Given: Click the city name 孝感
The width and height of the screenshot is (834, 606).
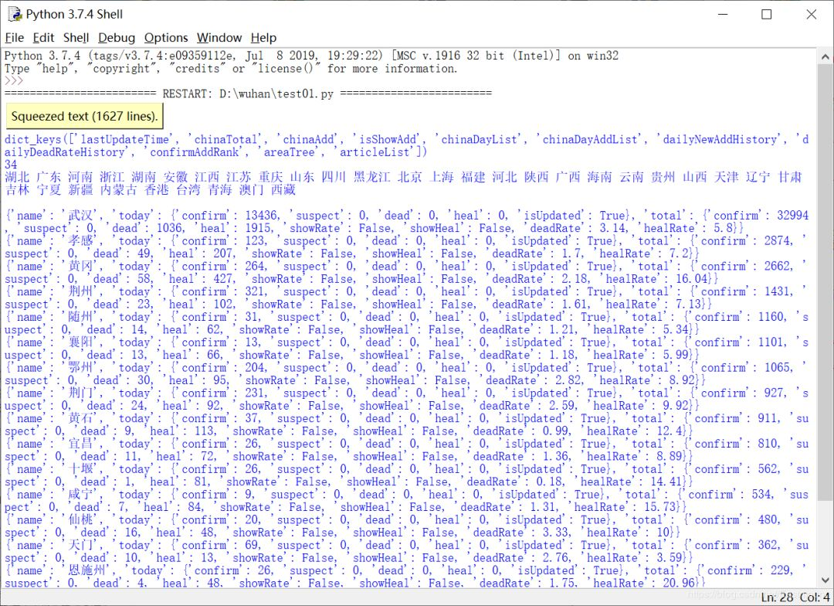Looking at the screenshot, I should click(x=80, y=240).
